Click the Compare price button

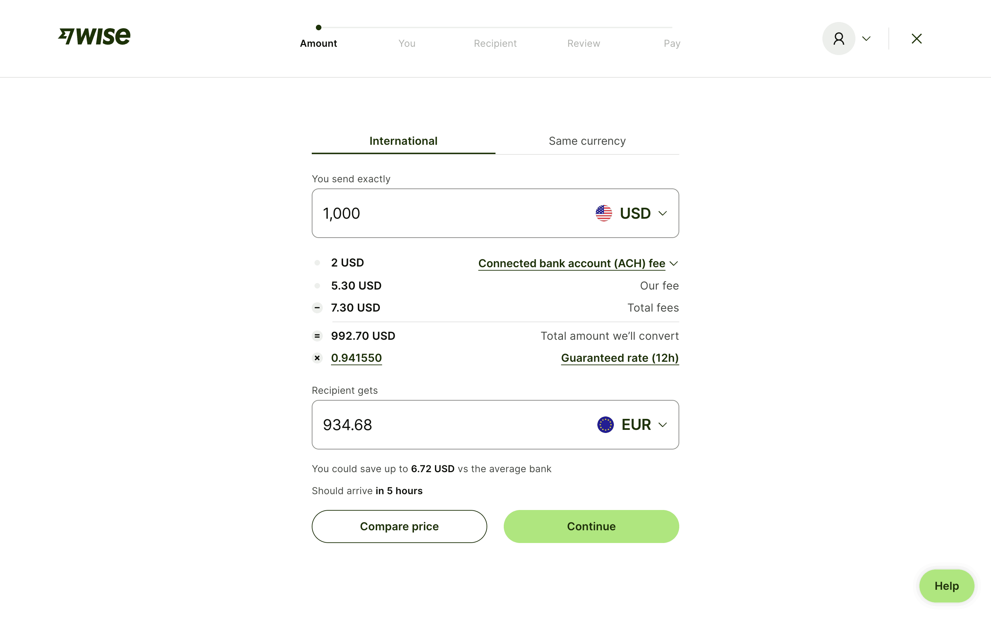click(399, 526)
